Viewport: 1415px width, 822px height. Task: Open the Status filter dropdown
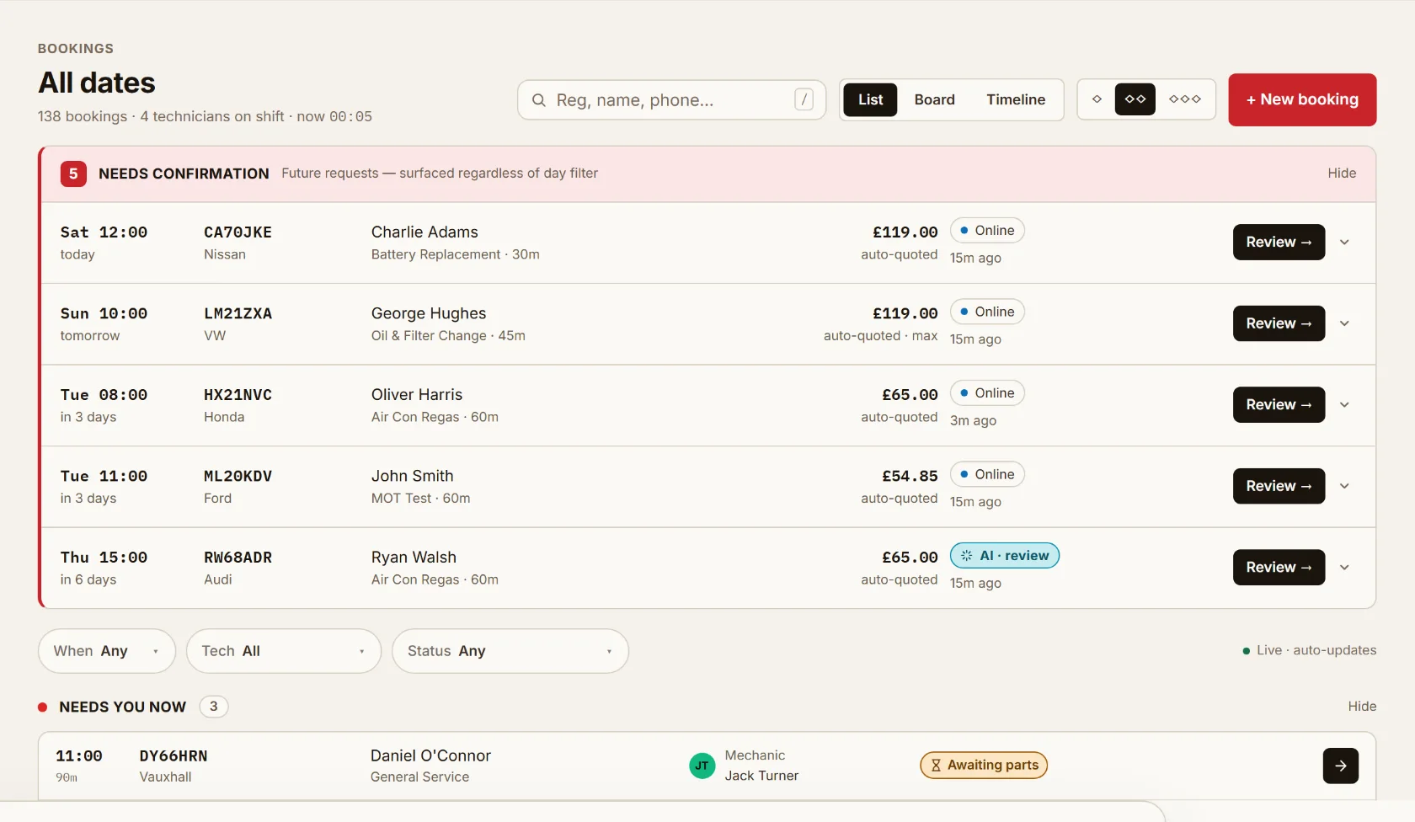[x=510, y=651]
